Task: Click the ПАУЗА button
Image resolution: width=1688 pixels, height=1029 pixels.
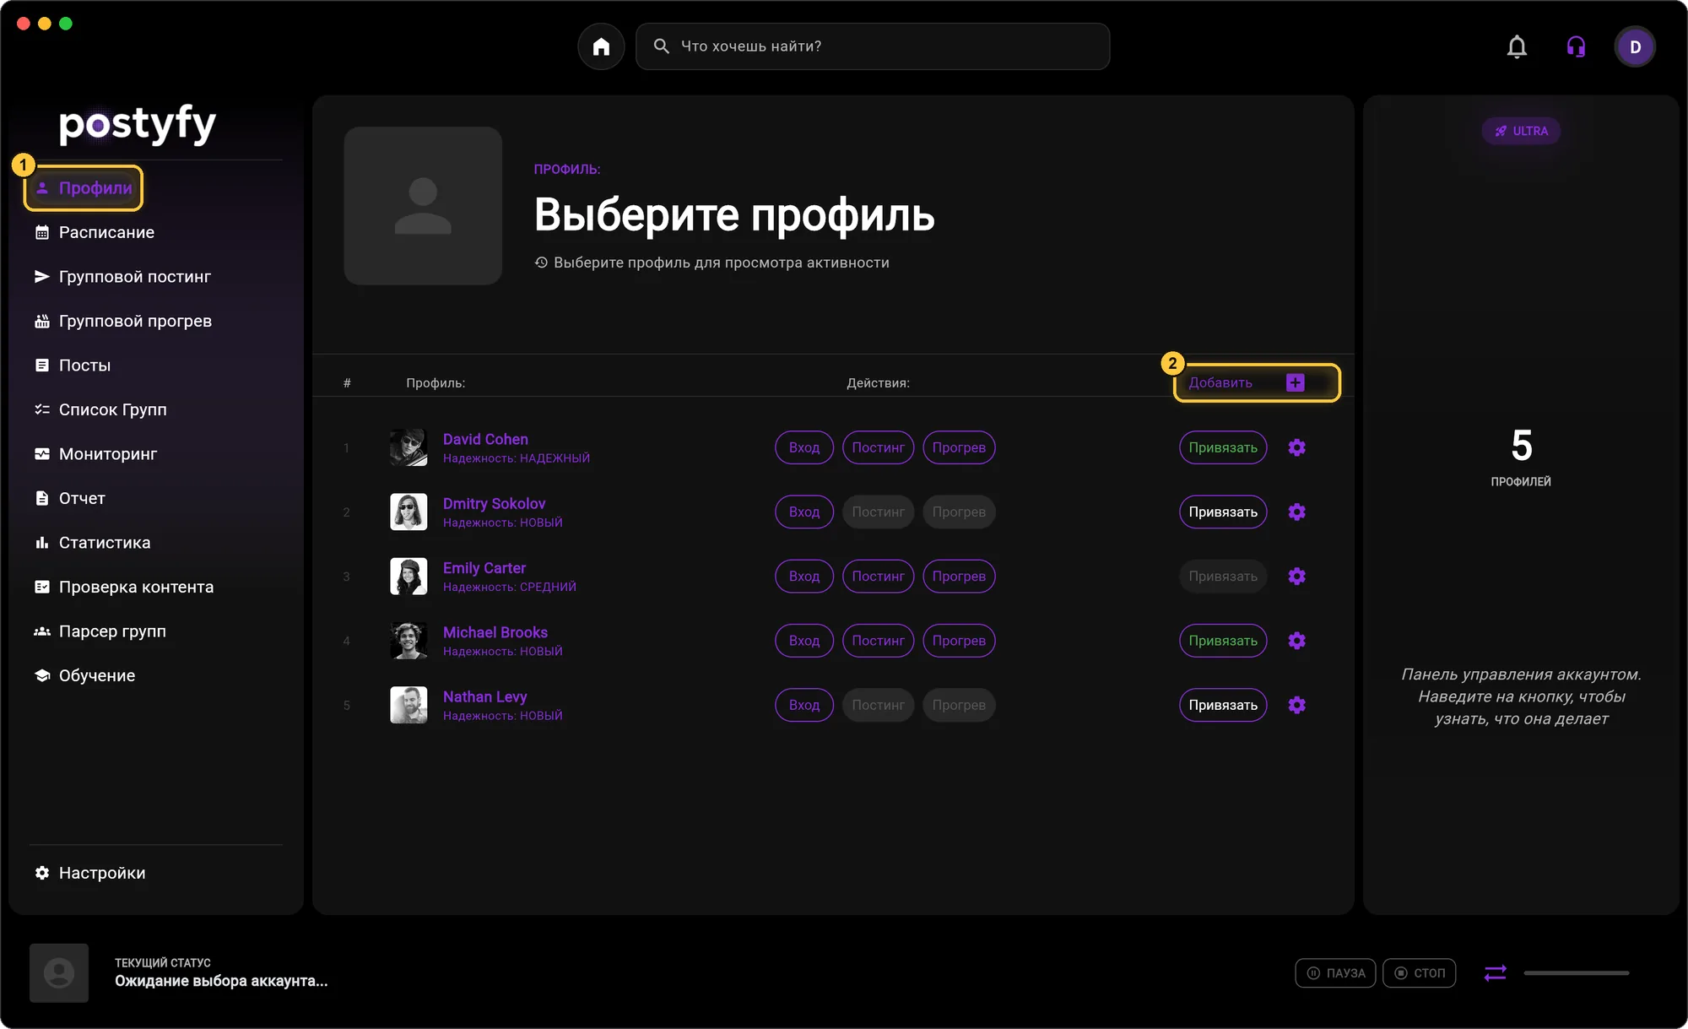Action: pyautogui.click(x=1335, y=972)
